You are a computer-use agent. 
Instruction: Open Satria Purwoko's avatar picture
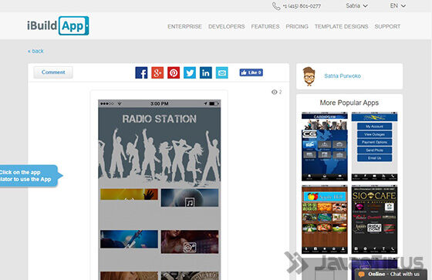click(x=309, y=76)
